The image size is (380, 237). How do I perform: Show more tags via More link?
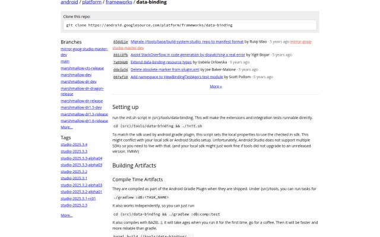[x=66, y=216]
